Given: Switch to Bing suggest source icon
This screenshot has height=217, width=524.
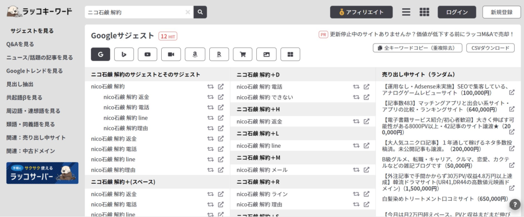Looking at the screenshot, I should [124, 54].
